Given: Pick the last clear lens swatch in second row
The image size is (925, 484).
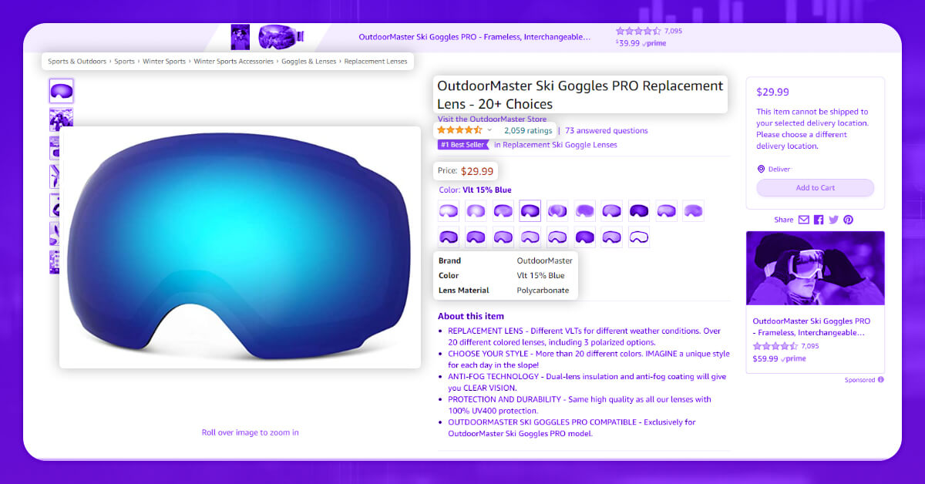Looking at the screenshot, I should (639, 237).
